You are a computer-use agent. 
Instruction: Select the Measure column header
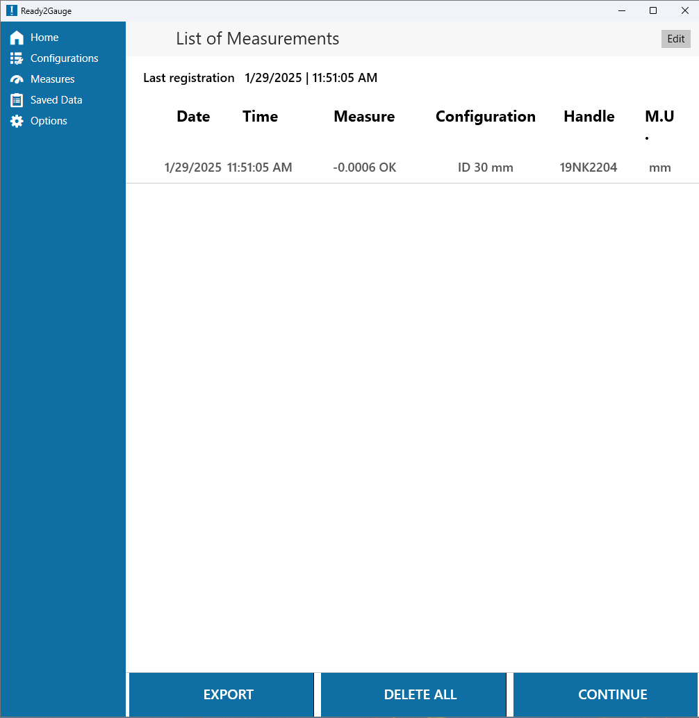(x=364, y=116)
